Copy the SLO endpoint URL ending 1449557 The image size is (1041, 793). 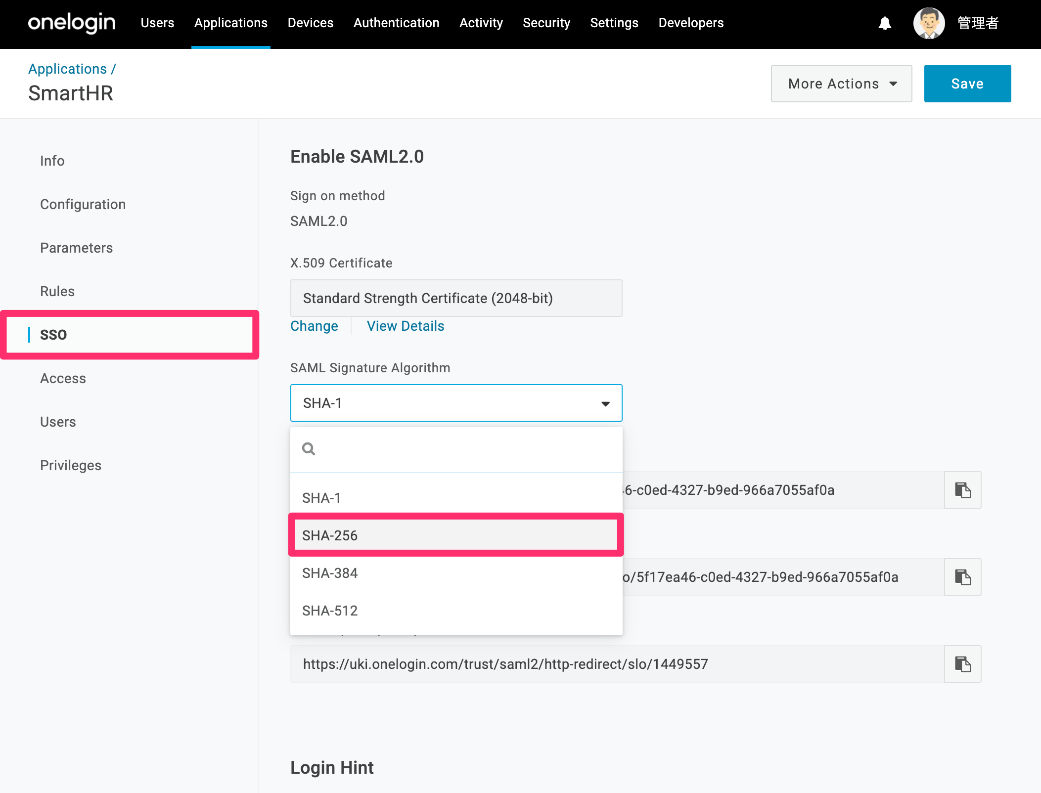[x=962, y=664]
